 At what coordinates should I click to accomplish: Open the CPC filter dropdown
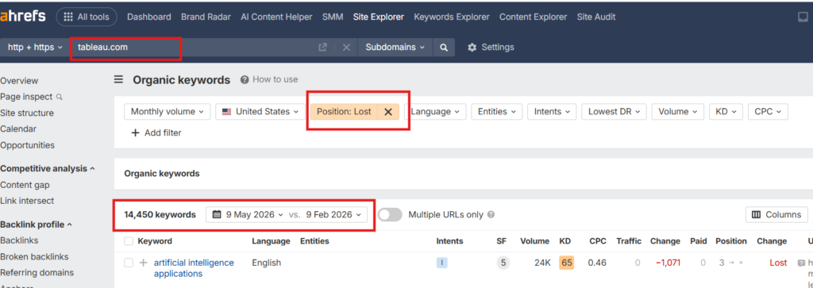pos(768,111)
